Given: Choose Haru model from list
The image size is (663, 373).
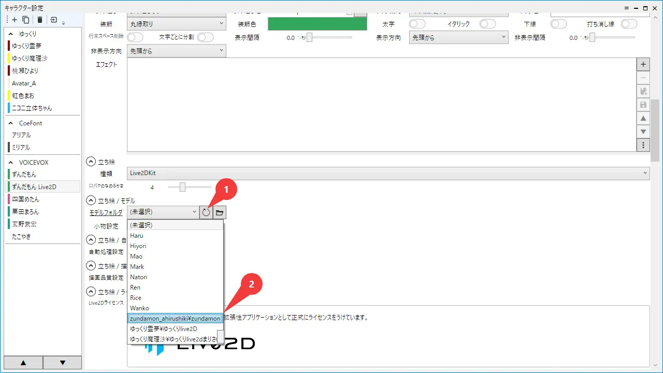Looking at the screenshot, I should [176, 236].
